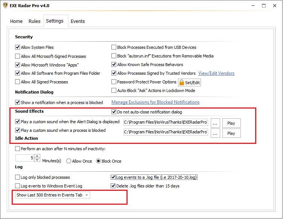The width and height of the screenshot is (283, 219).
Task: Click the EXE Radar Pro shield icon
Action: coord(5,6)
